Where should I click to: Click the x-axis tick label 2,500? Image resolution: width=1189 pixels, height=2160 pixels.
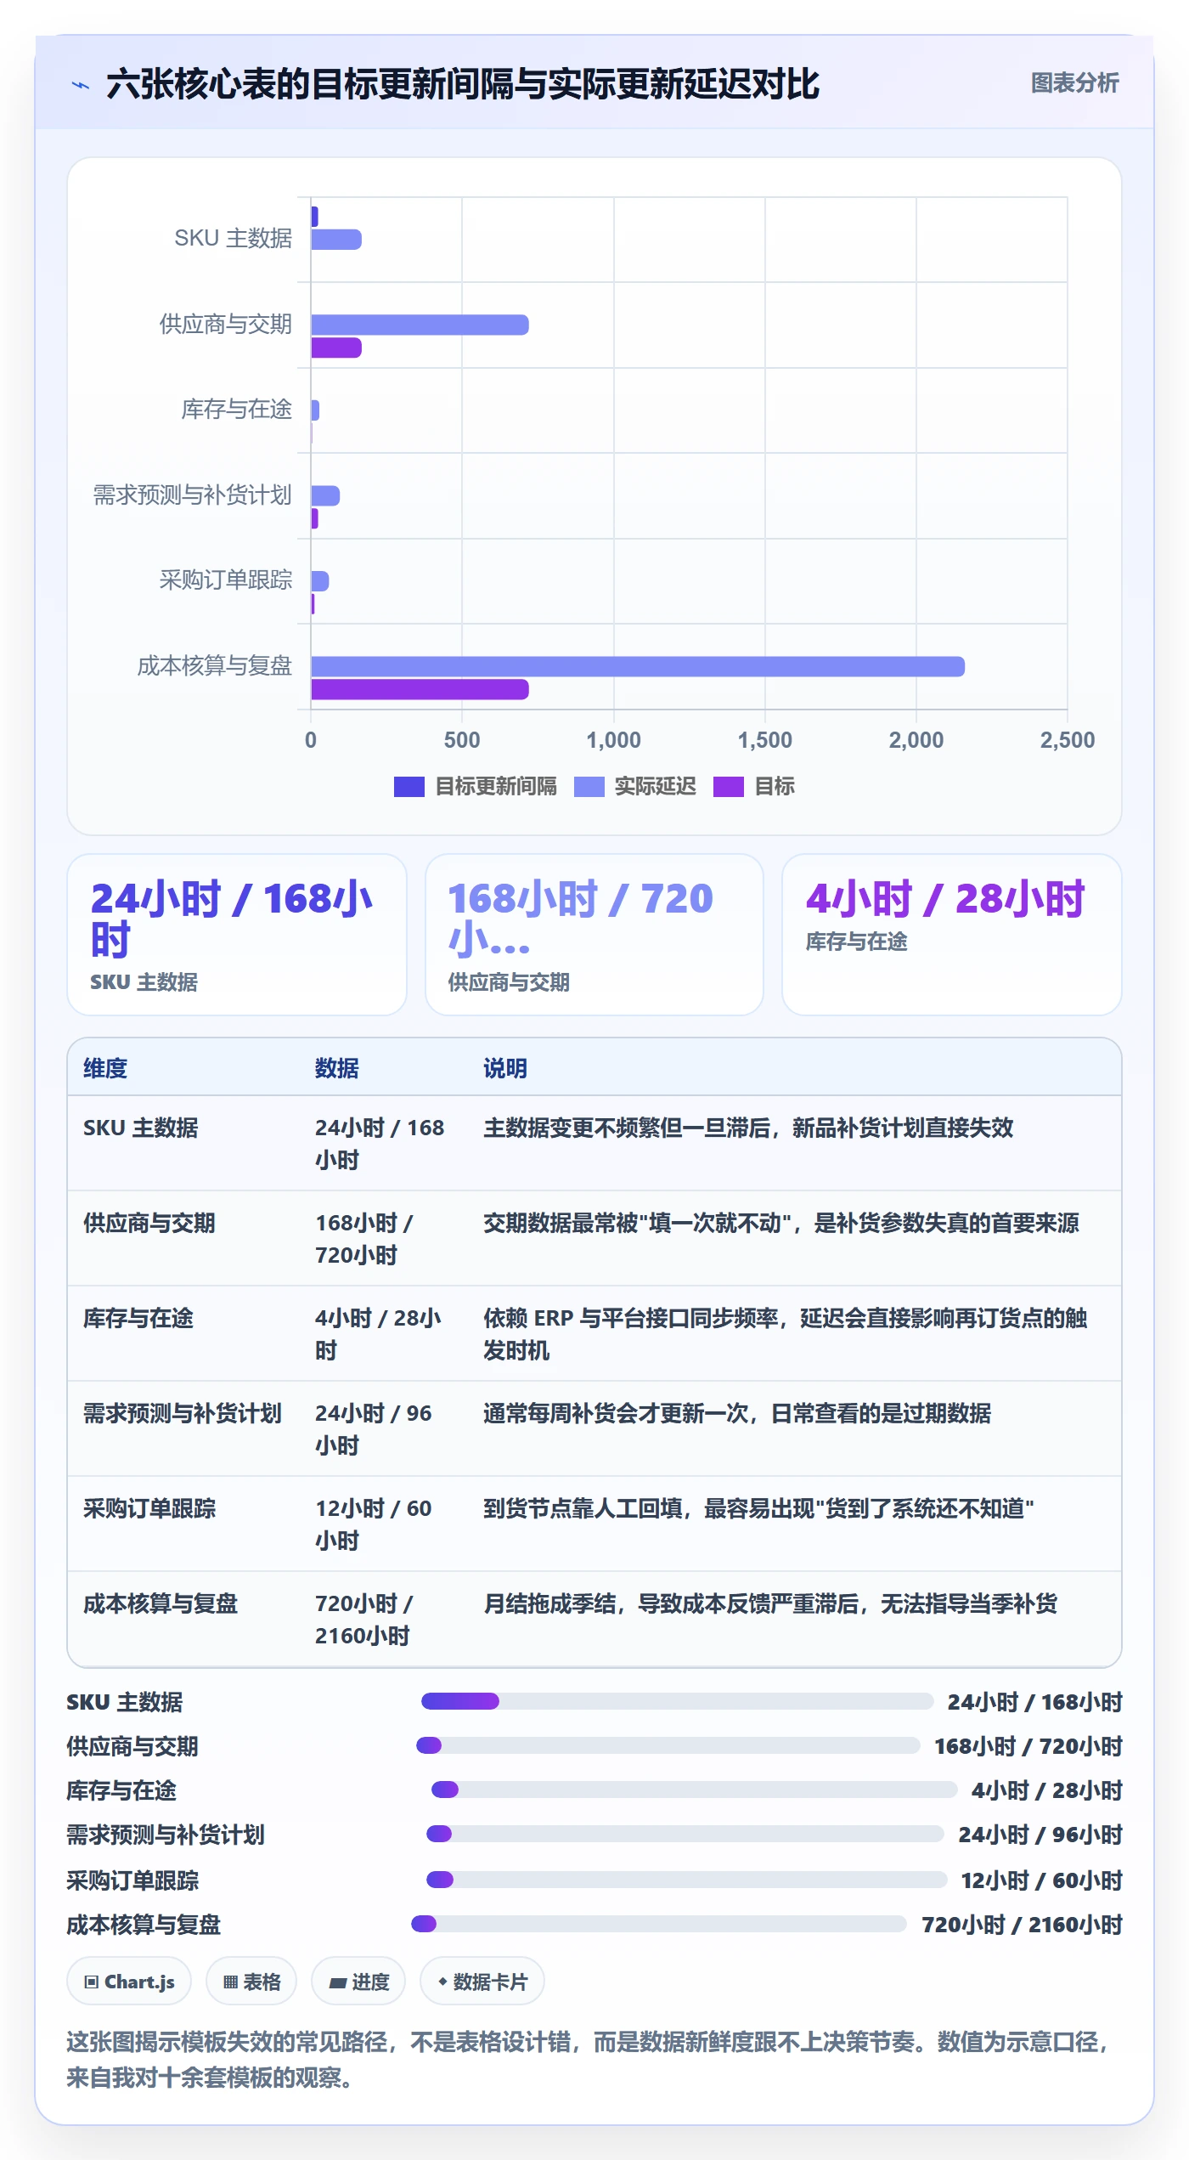click(x=1068, y=740)
